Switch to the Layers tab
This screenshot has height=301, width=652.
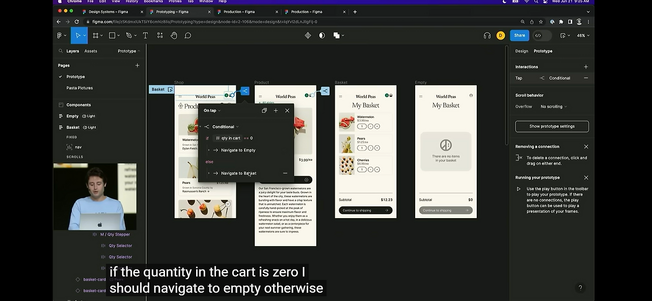73,51
